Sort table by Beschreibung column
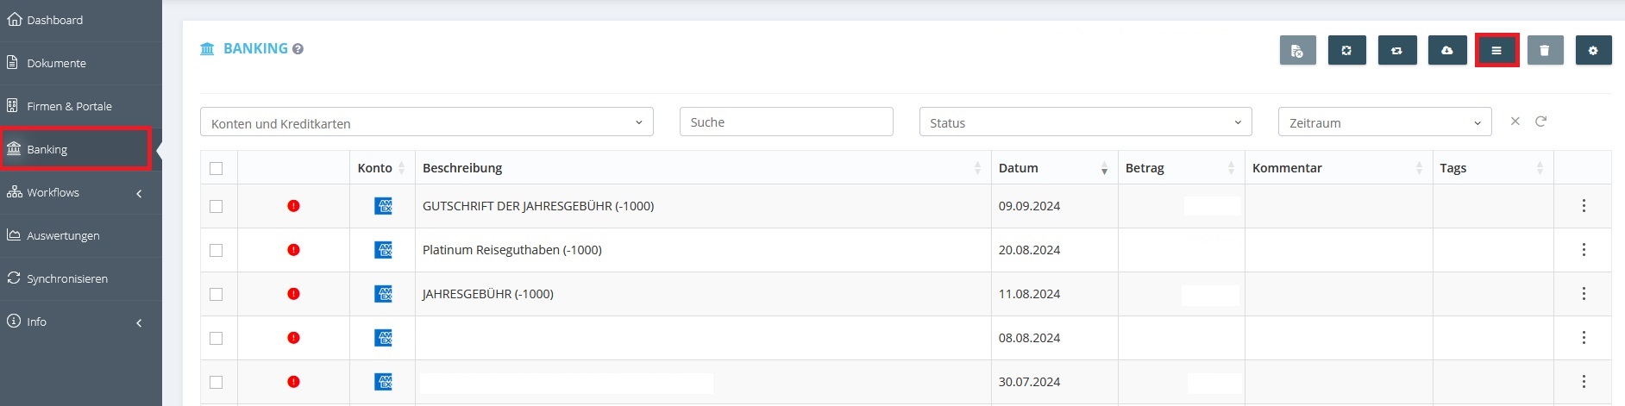This screenshot has height=406, width=1625. (703, 168)
